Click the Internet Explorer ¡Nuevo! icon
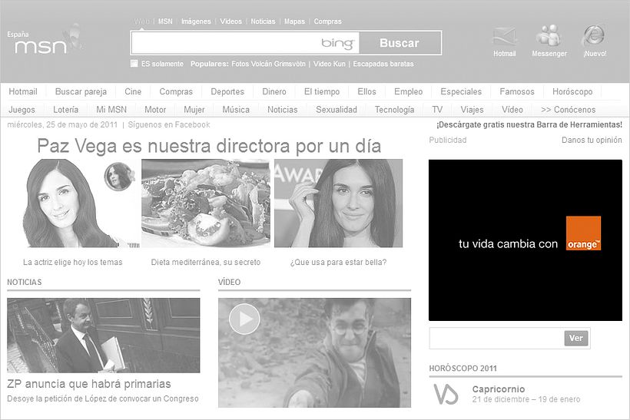 pyautogui.click(x=594, y=35)
